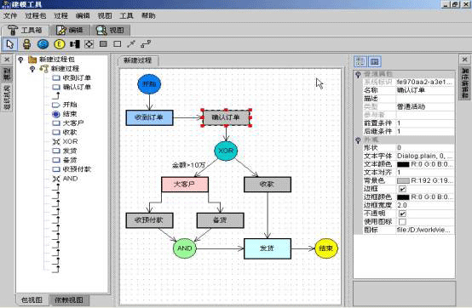Image resolution: width=472 pixels, height=308 pixels.
Task: Select the participant person tool icon
Action: click(x=26, y=44)
